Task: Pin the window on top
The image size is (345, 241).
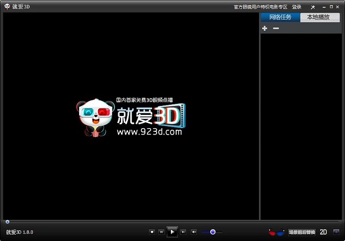Action: click(x=313, y=7)
